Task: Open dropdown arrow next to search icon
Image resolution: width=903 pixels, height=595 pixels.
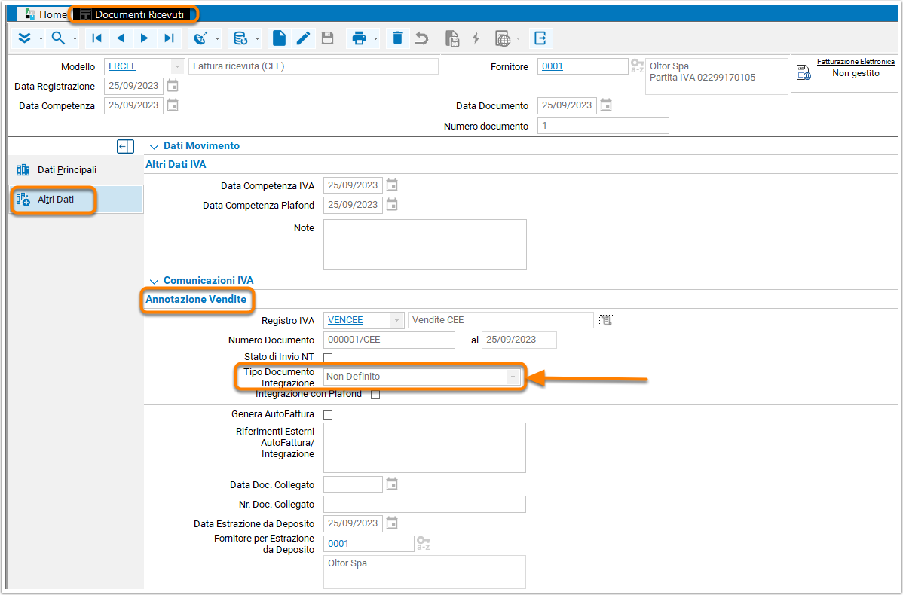Action: (x=75, y=39)
